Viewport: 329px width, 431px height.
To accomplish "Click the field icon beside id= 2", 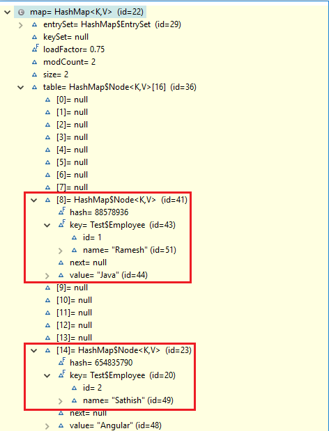I will pyautogui.click(x=75, y=388).
